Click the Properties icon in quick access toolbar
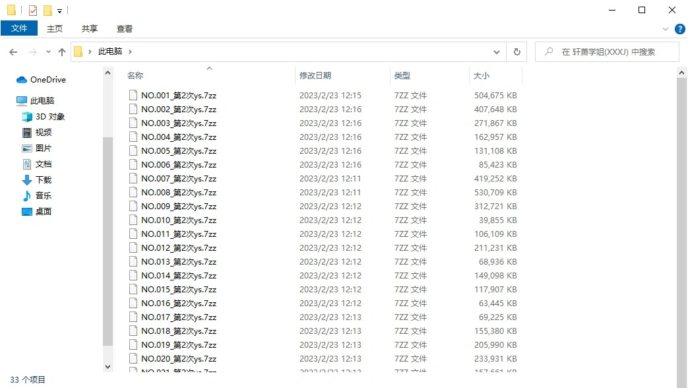Screen dimensions: 688x388 click(x=33, y=11)
